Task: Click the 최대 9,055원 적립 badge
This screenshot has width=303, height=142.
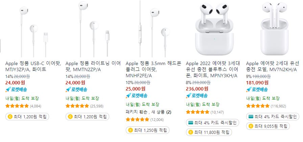Action: coord(268,126)
